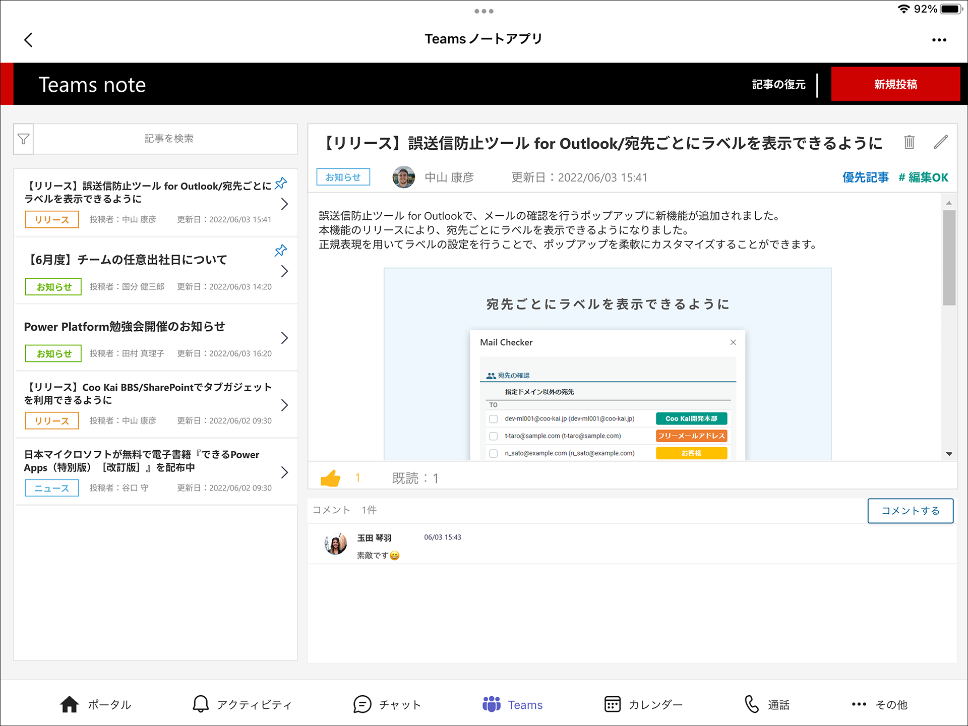Delete article using trash can icon

pos(909,143)
